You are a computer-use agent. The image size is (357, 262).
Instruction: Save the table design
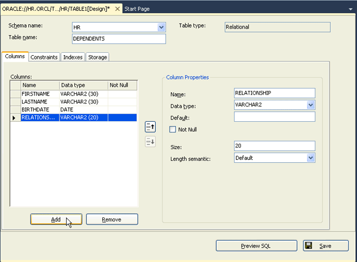point(325,246)
